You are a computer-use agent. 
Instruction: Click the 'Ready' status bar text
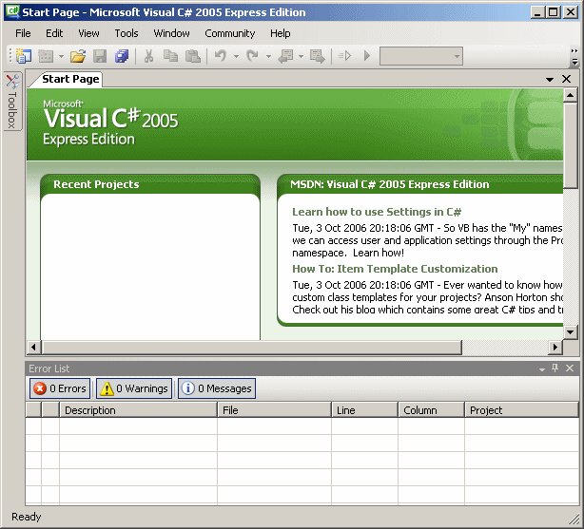pos(27,517)
